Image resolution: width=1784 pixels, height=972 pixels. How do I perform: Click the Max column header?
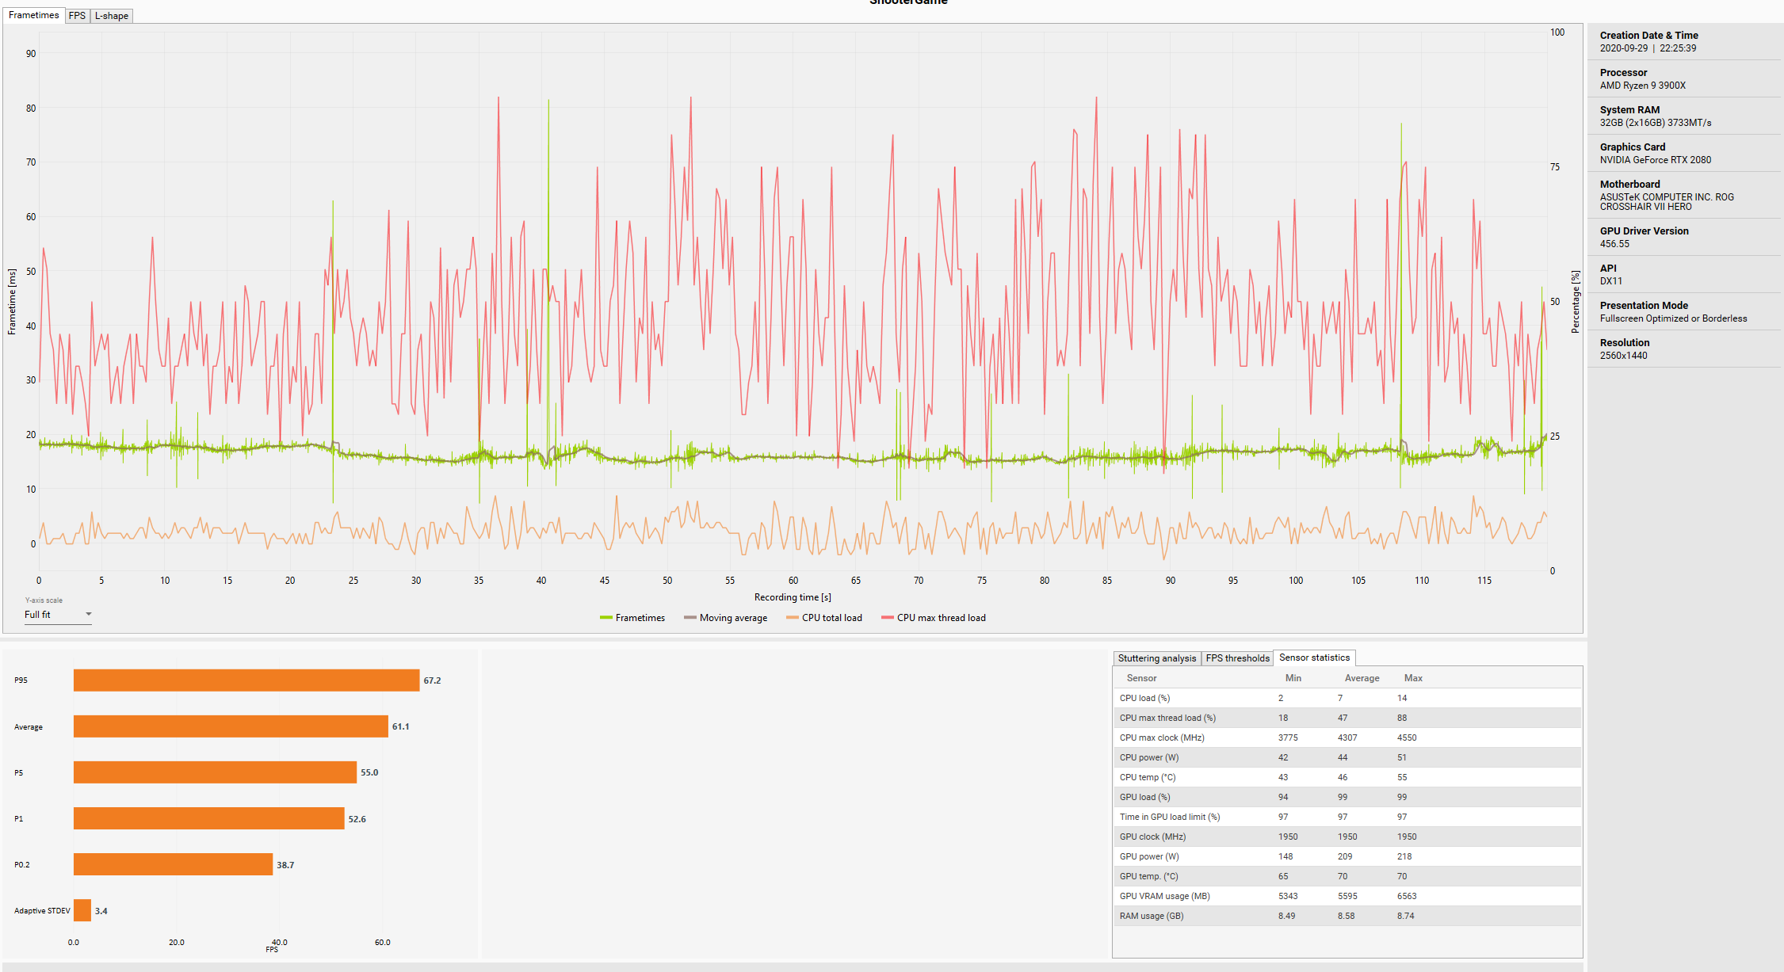(1412, 678)
